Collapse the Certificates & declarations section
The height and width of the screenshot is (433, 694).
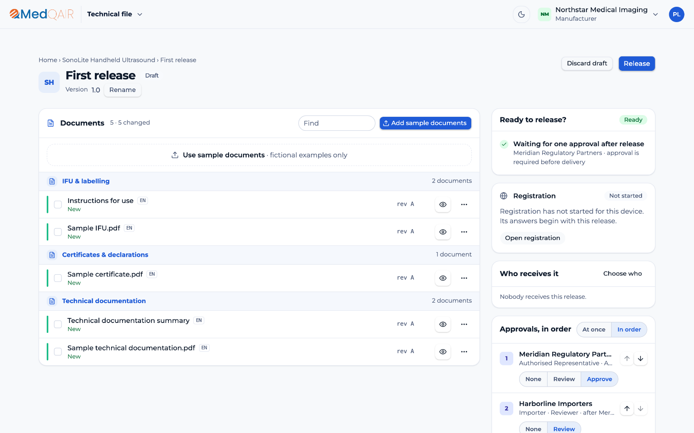click(259, 255)
